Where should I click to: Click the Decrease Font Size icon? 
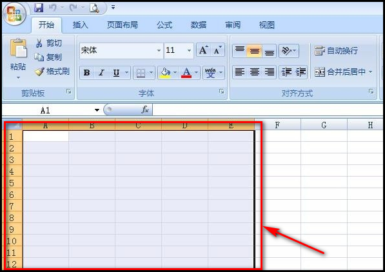point(217,50)
